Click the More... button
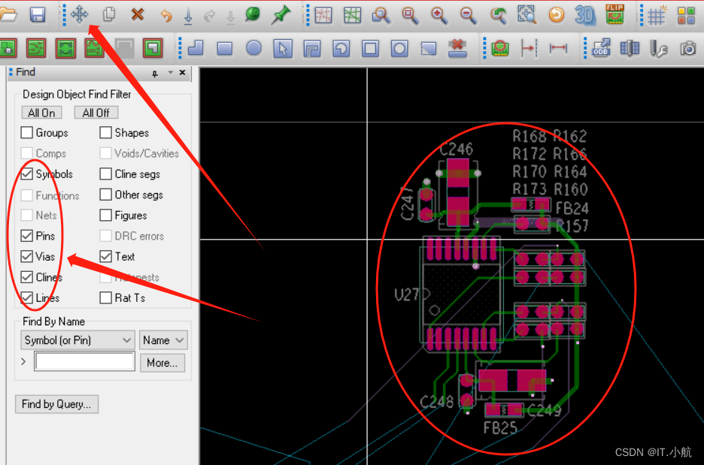 [x=162, y=362]
